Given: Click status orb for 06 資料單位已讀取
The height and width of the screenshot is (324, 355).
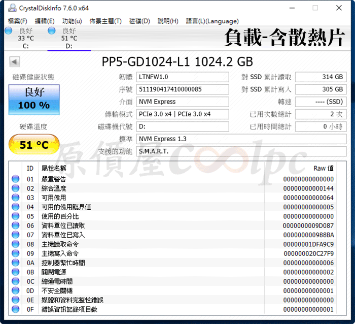Looking at the screenshot, I should click(x=16, y=225).
